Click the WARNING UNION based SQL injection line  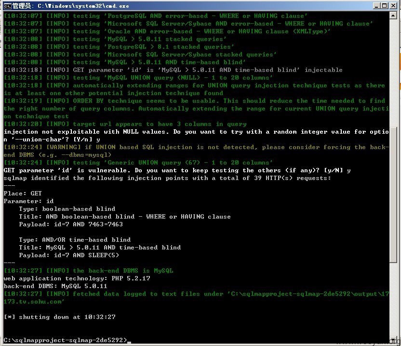click(x=196, y=151)
